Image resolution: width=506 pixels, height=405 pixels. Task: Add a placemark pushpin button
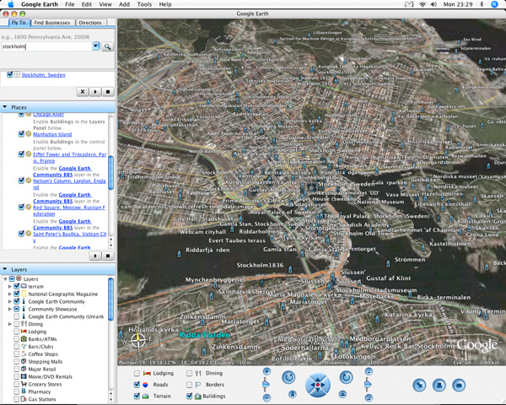click(x=419, y=385)
